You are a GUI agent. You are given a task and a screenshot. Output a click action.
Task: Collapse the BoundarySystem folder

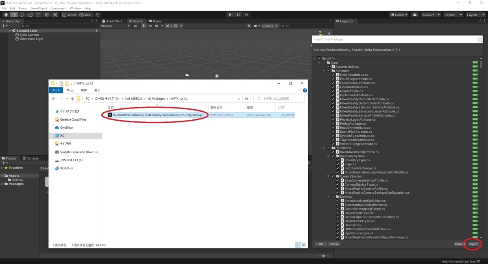(328, 156)
